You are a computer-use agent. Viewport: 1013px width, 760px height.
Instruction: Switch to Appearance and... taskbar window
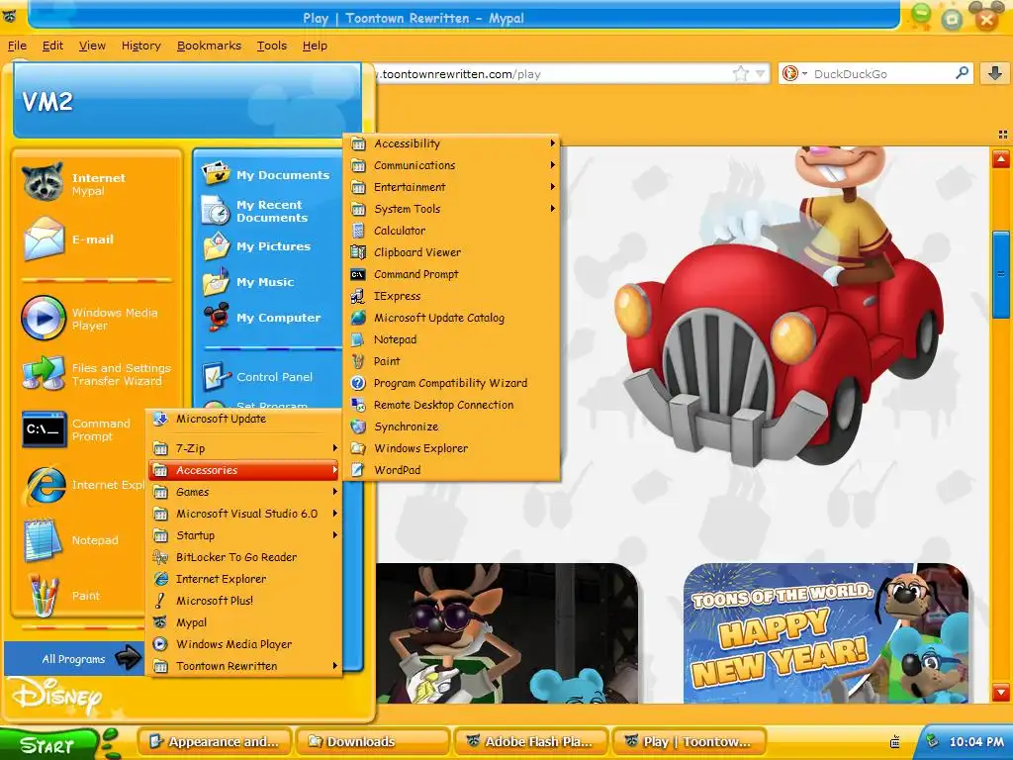pyautogui.click(x=215, y=741)
